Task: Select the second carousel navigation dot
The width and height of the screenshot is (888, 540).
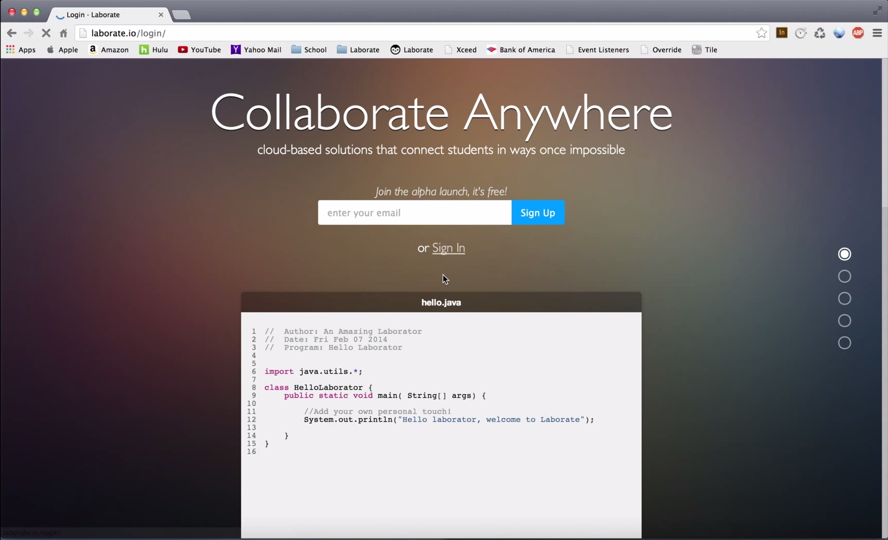Action: click(844, 276)
